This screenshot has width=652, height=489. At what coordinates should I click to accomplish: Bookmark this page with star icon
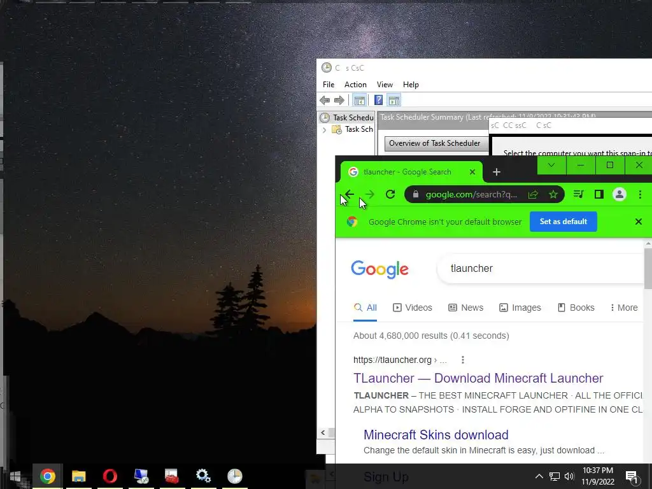[x=553, y=194]
